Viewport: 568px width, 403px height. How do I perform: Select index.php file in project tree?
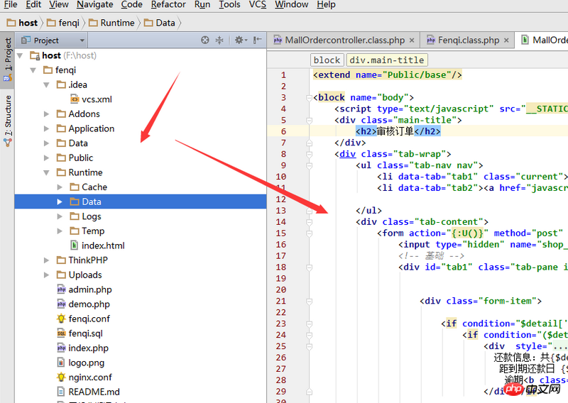point(88,348)
